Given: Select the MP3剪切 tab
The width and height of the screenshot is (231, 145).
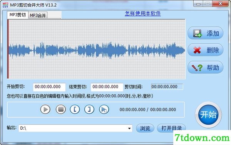Looking at the screenshot, I should pyautogui.click(x=18, y=15).
